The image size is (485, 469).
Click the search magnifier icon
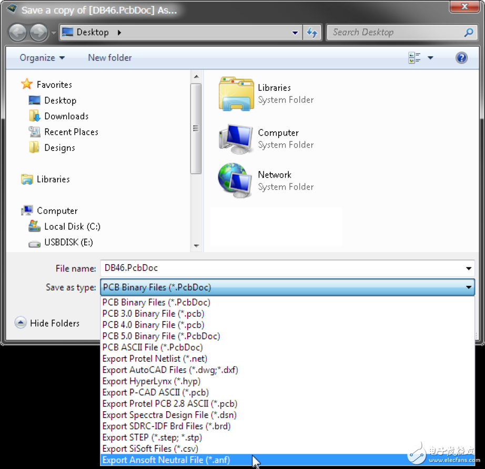tap(468, 33)
